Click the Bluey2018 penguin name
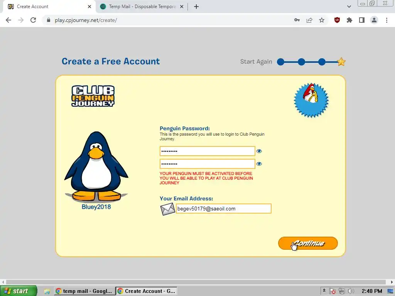 pos(96,207)
